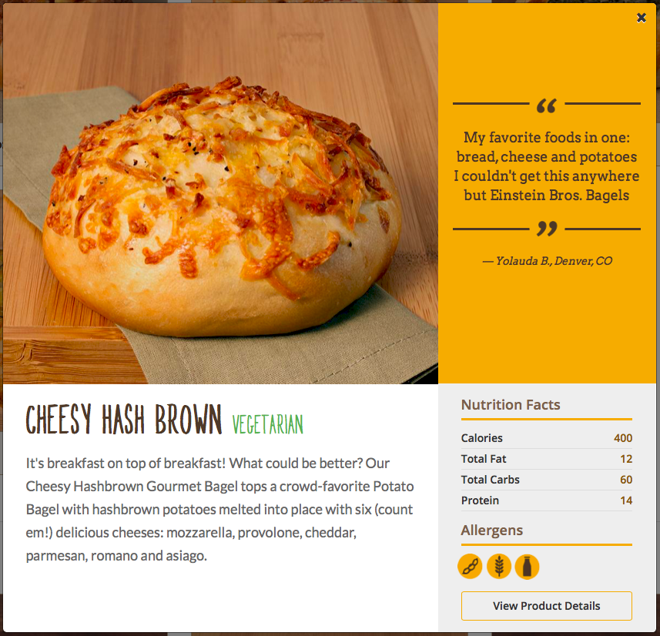Click the Calories row showing 400

pyautogui.click(x=546, y=438)
